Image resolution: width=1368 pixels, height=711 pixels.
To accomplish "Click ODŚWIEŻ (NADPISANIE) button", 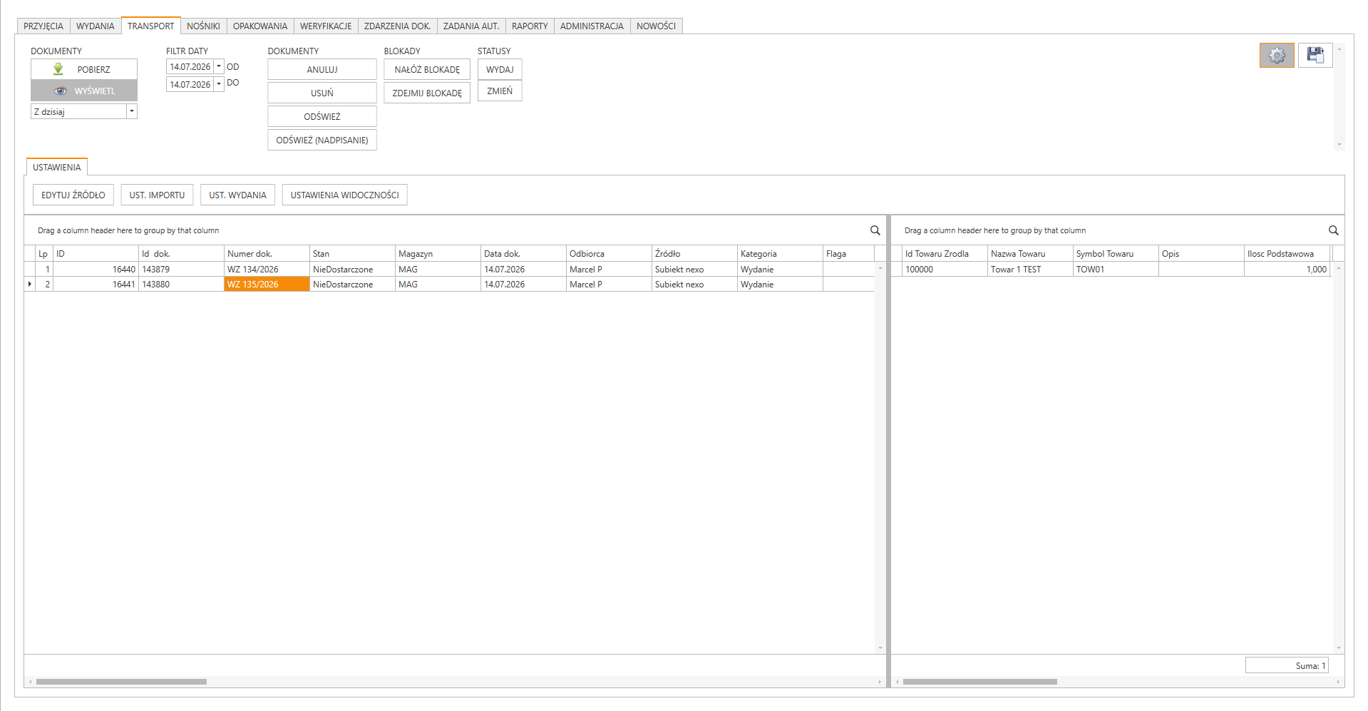I will (322, 140).
